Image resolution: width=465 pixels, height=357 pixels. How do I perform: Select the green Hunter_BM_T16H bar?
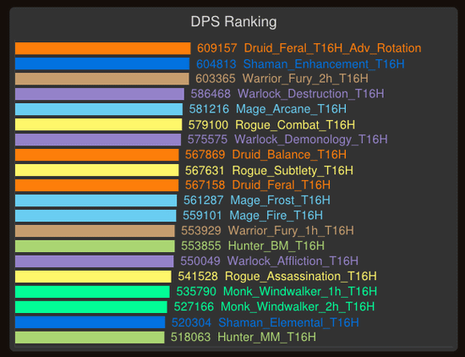pos(95,246)
